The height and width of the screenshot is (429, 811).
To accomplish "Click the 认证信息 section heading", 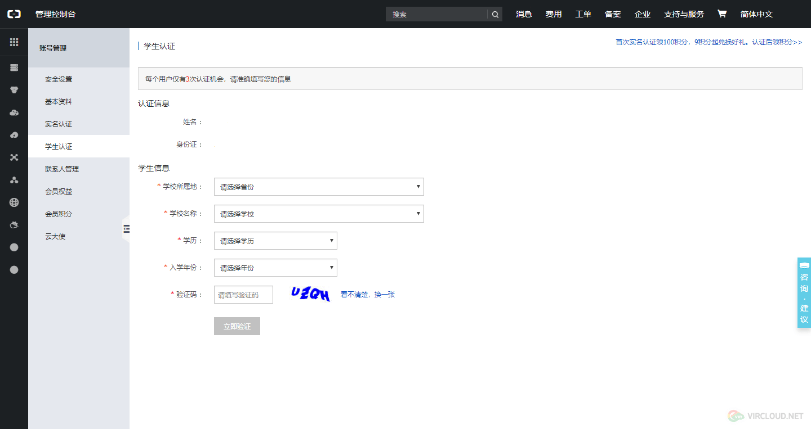I will pos(154,103).
